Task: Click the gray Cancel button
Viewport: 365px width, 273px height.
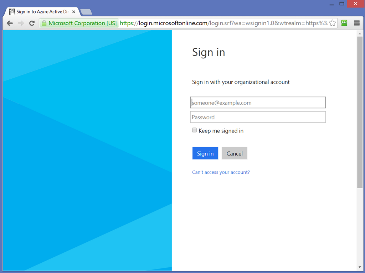Action: click(x=235, y=153)
